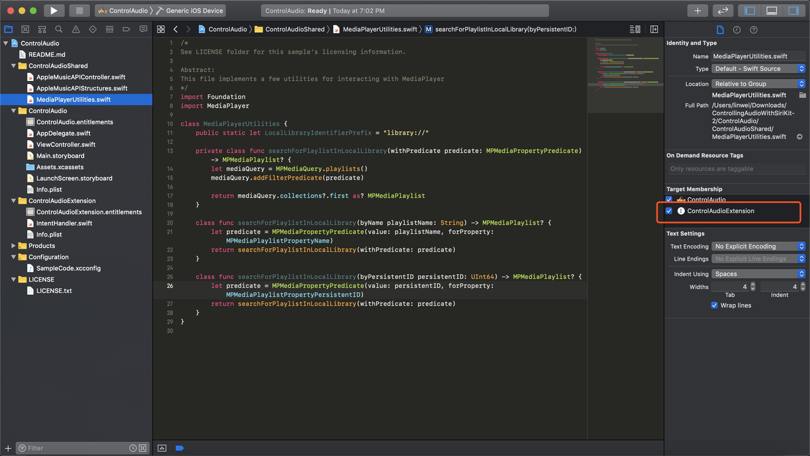Collapse the Configuration group
The image size is (810, 456).
coord(13,257)
